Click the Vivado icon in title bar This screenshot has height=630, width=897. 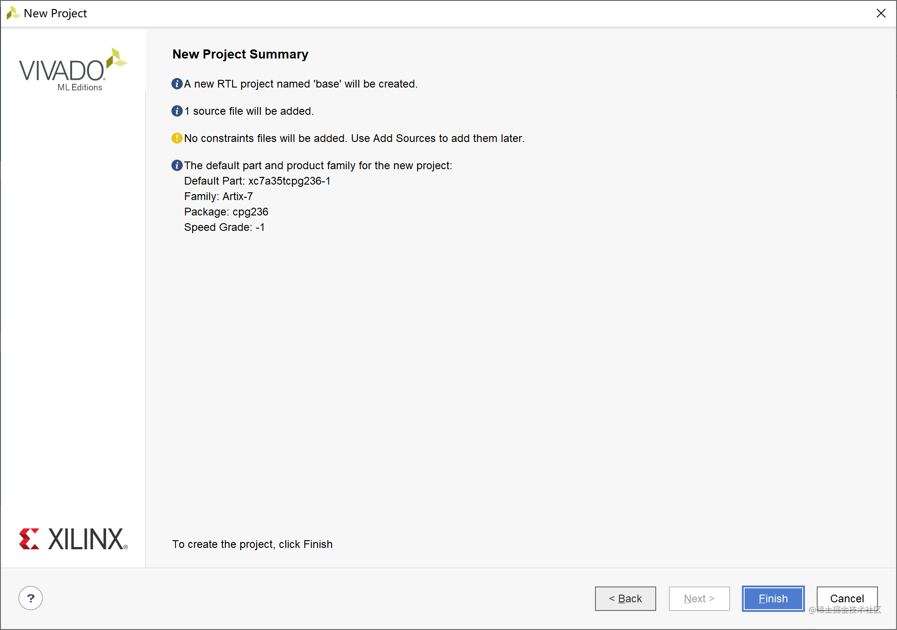13,13
